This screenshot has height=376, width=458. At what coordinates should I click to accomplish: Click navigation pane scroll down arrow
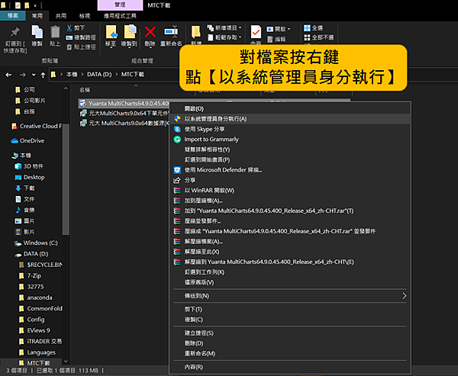pos(66,362)
